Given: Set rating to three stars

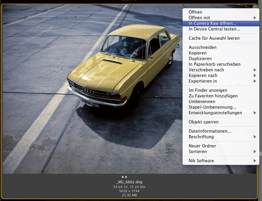Looking at the screenshot, I should (129, 177).
